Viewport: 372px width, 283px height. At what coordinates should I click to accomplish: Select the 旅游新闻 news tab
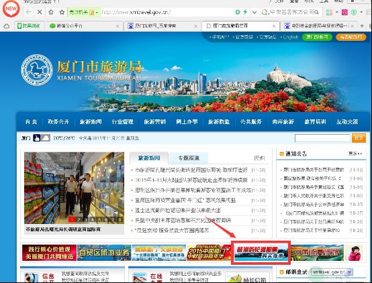tap(149, 158)
